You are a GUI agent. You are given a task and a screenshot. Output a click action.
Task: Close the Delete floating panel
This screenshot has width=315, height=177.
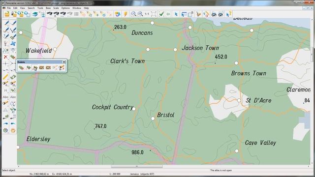[x=64, y=62]
